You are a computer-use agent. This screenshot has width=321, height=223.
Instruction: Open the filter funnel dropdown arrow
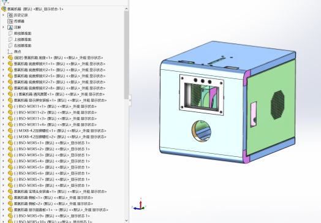pos(8,3)
